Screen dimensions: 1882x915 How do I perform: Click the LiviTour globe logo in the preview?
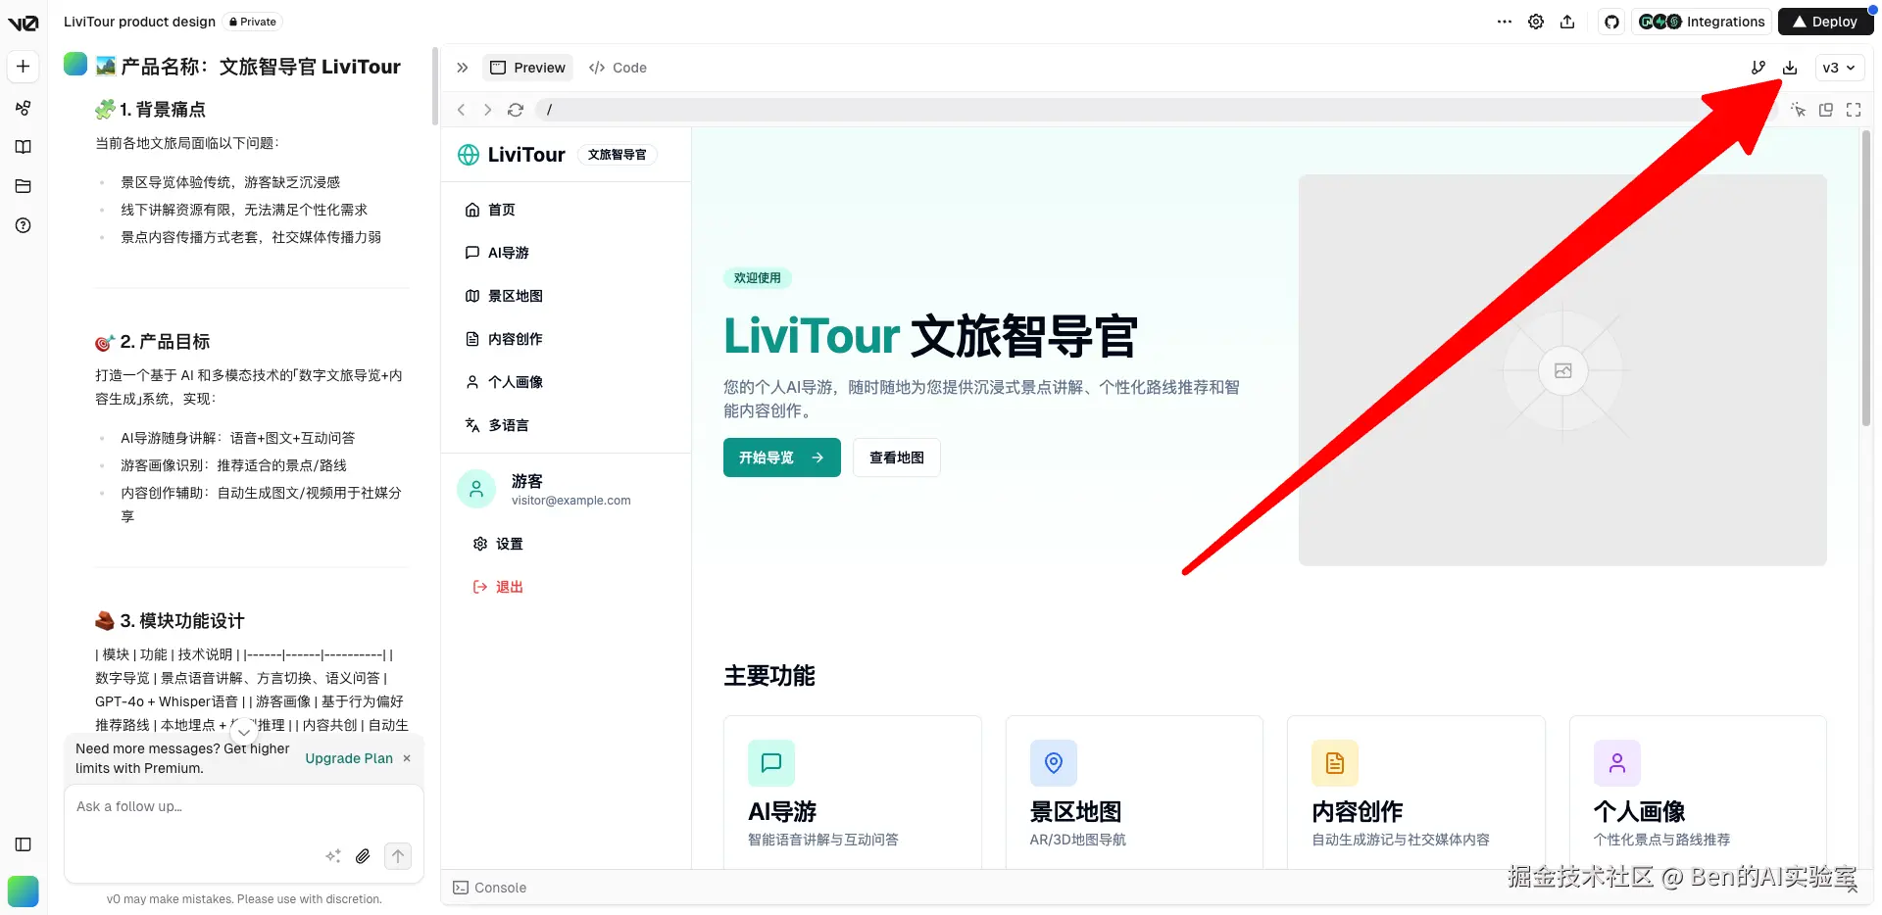(x=470, y=155)
